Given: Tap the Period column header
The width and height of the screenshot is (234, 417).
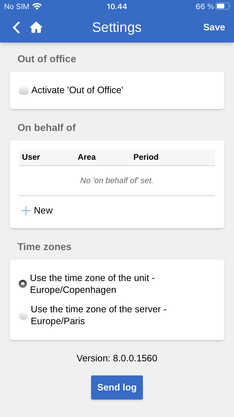Looking at the screenshot, I should click(146, 157).
